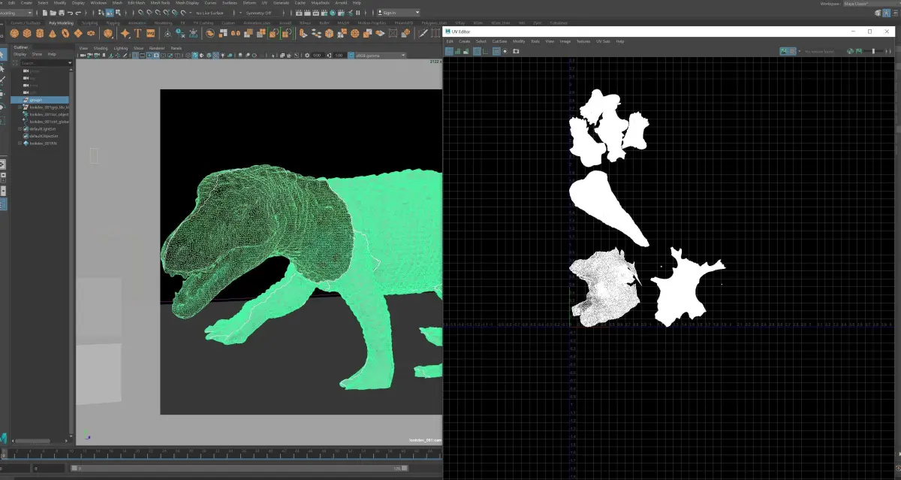Click the star-shaped super ellipse shelf icon
This screenshot has height=480, width=901.
click(125, 33)
